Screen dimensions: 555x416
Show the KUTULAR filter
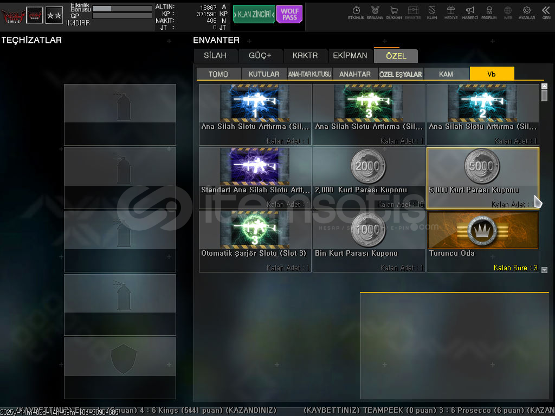point(264,74)
